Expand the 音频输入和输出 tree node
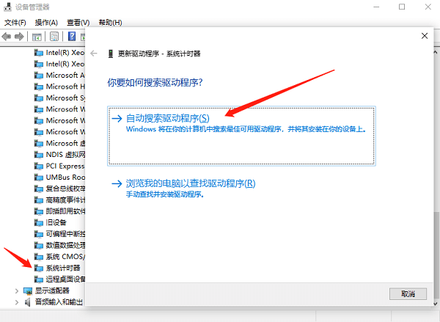Screen dimensions: 440x322 click(17, 301)
